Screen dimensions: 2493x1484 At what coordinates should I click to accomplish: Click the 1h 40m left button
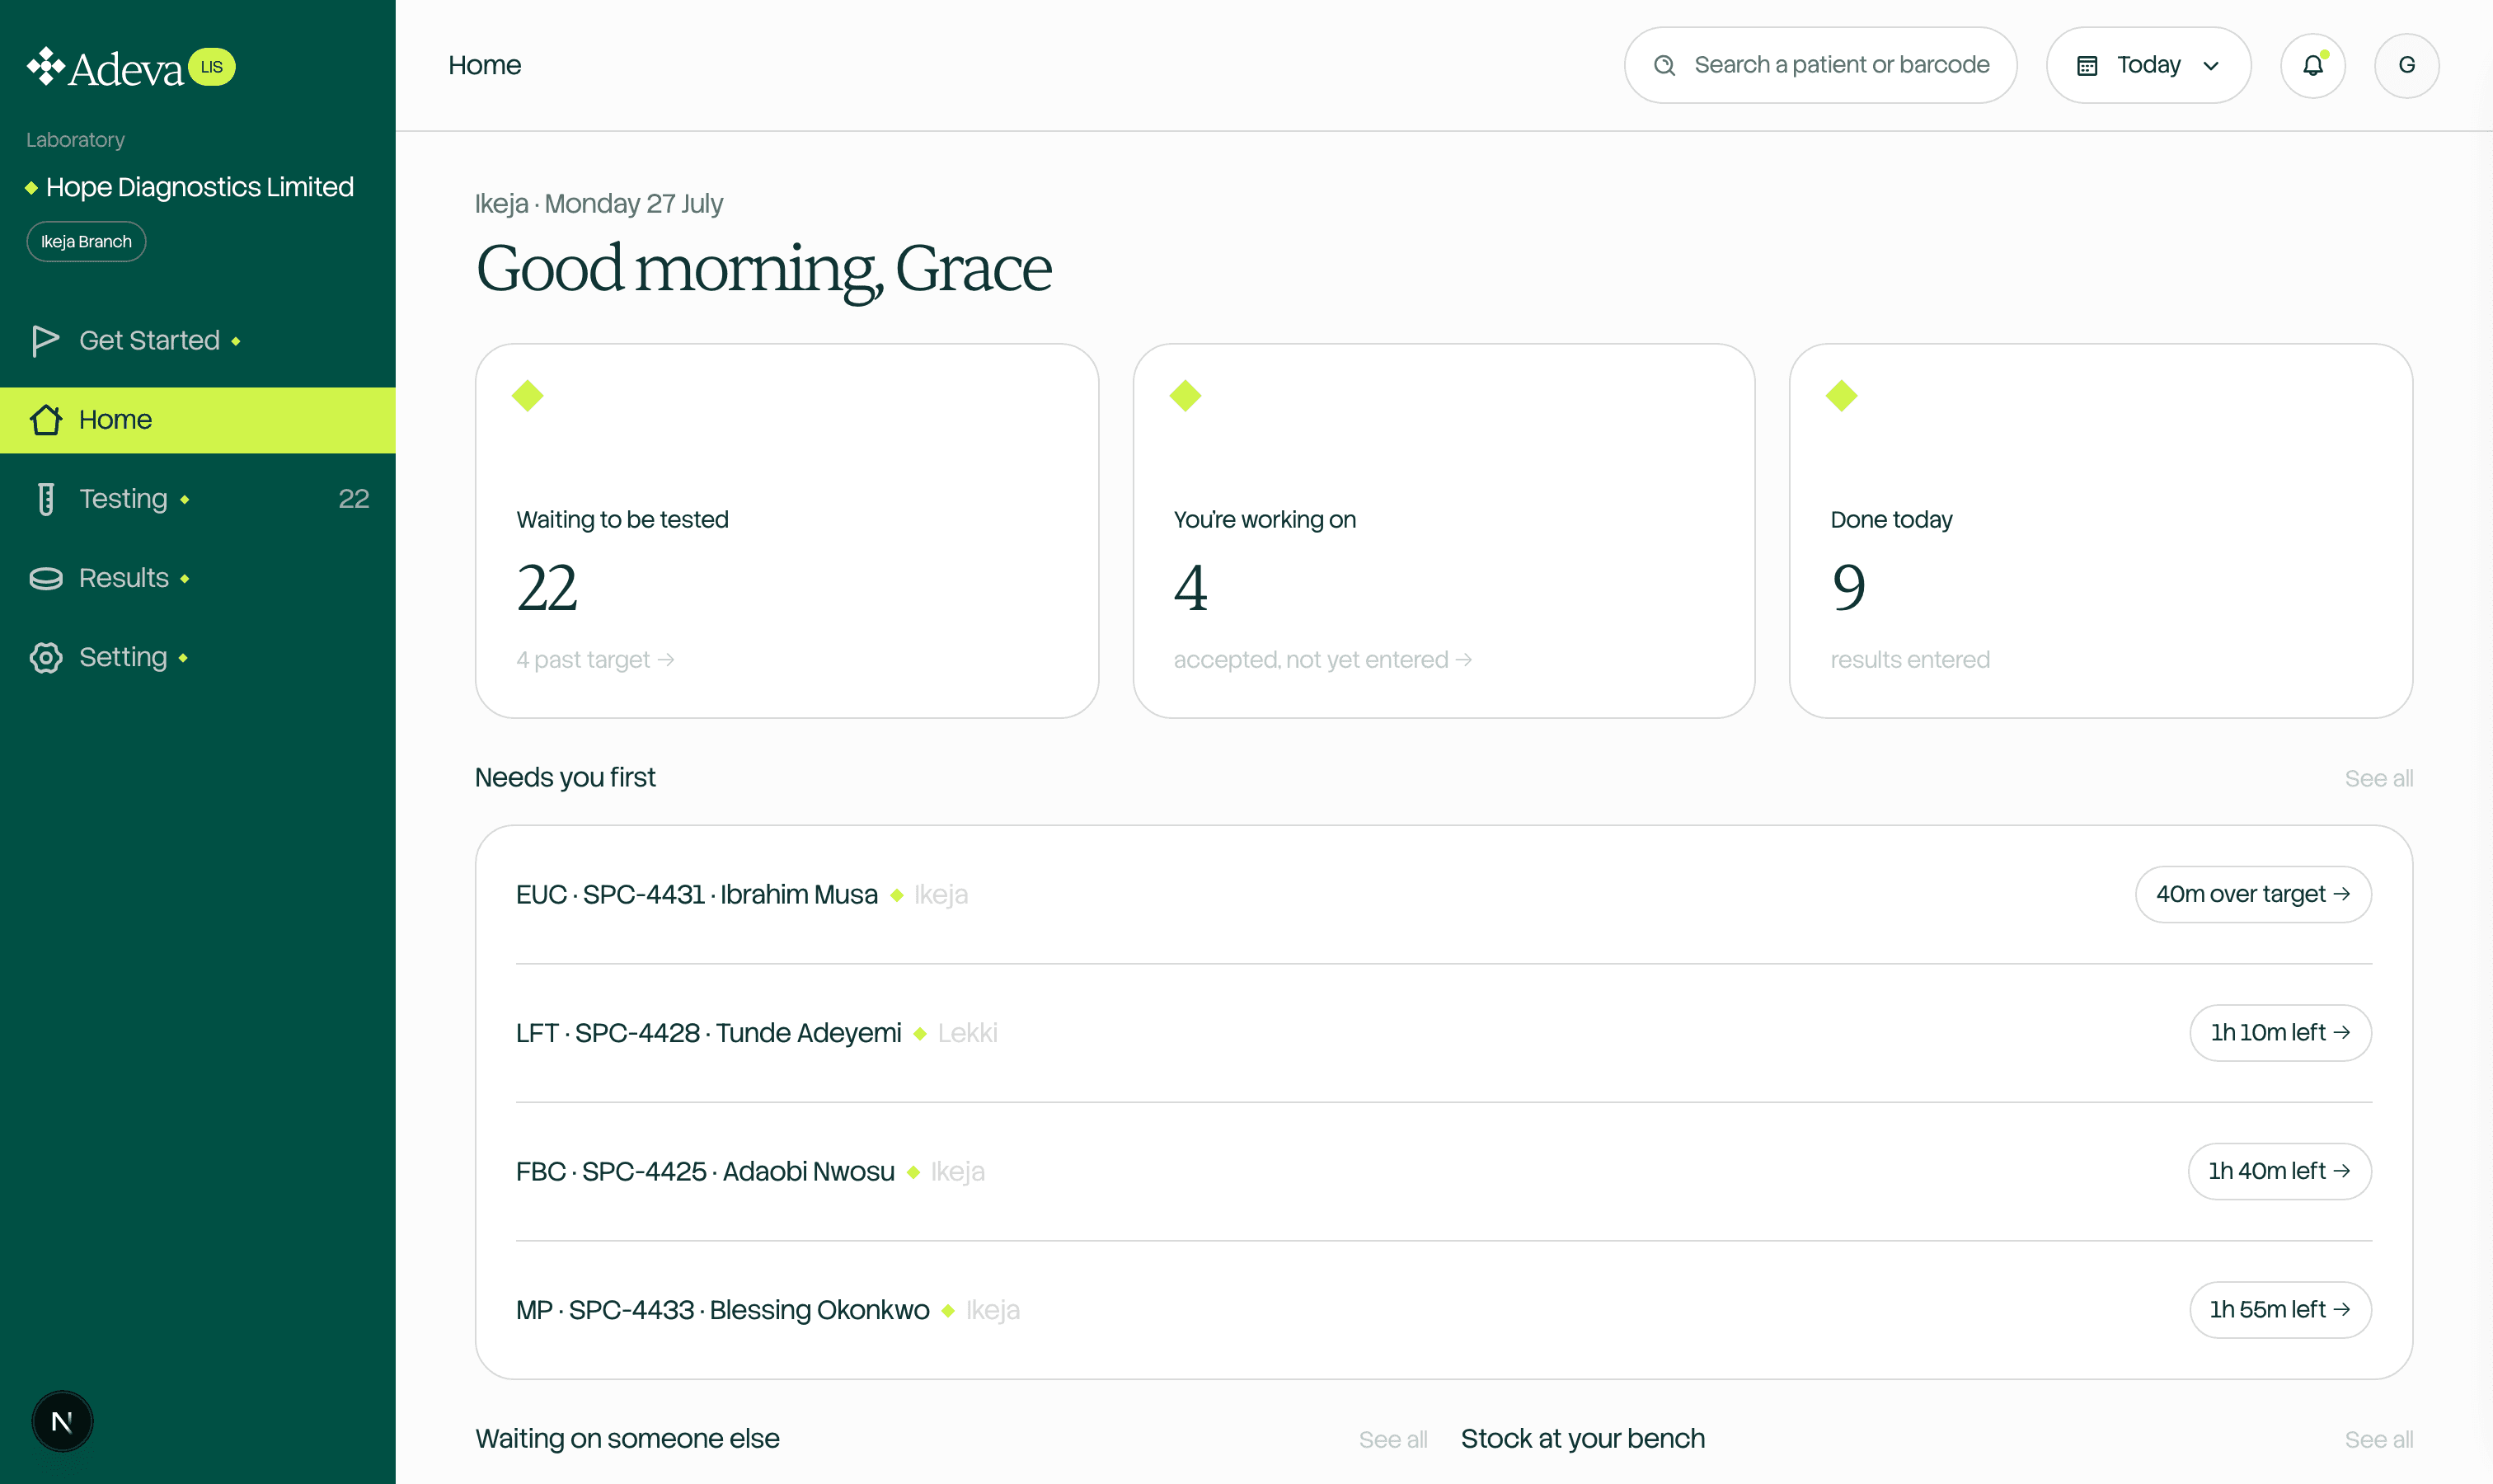2279,1171
